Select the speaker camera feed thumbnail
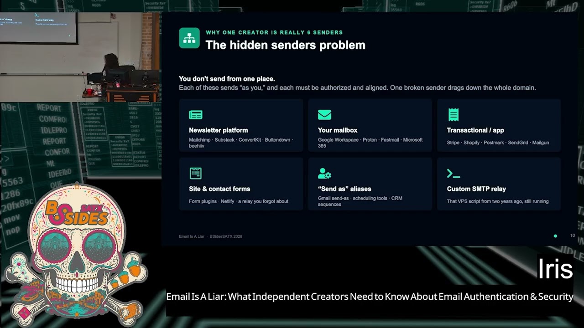584x328 pixels. (80, 57)
